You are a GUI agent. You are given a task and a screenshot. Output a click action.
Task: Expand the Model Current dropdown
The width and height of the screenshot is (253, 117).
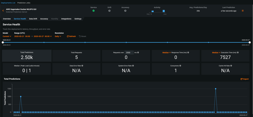[7, 36]
